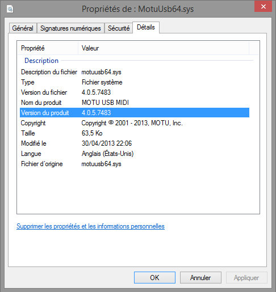
Task: Click the OK button
Action: point(154,277)
